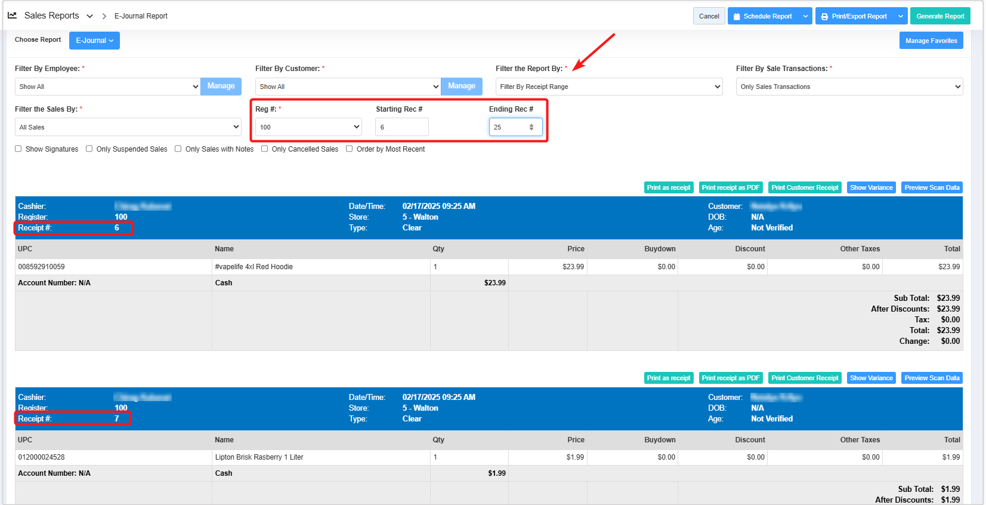Click the Starting Rec # input field
Image resolution: width=986 pixels, height=505 pixels.
pyautogui.click(x=401, y=127)
